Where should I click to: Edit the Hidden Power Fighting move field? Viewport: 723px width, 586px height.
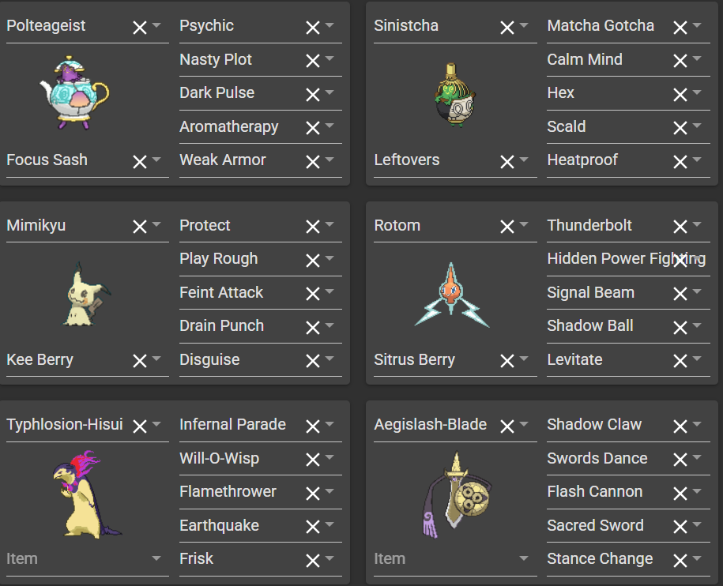(x=628, y=259)
